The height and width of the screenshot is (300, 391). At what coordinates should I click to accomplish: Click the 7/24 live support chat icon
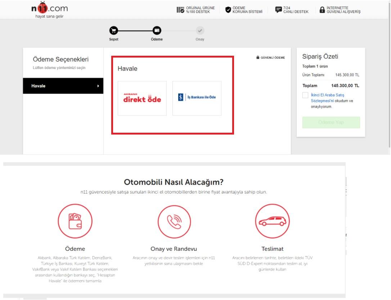[x=278, y=10]
